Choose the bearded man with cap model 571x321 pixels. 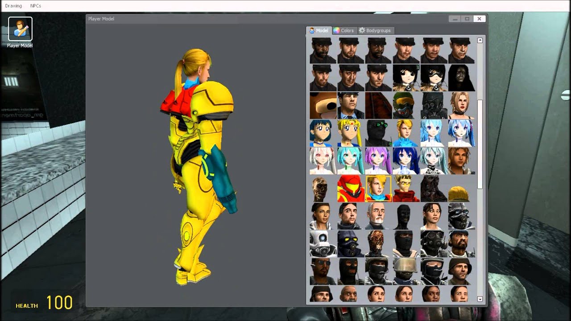pyautogui.click(x=461, y=244)
